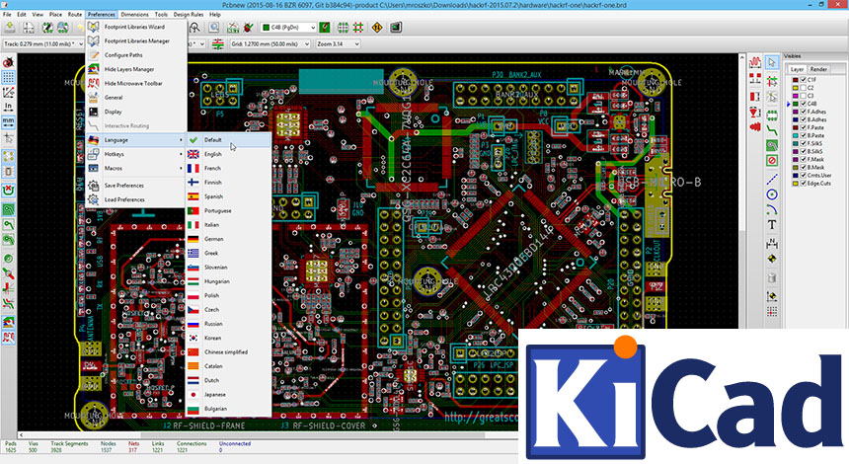
Task: Toggle visibility of F.SilkS layer
Action: (x=803, y=143)
